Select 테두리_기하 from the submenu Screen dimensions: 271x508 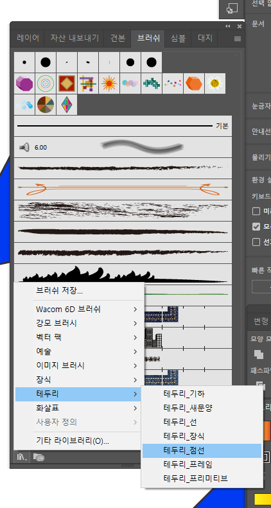202,394
